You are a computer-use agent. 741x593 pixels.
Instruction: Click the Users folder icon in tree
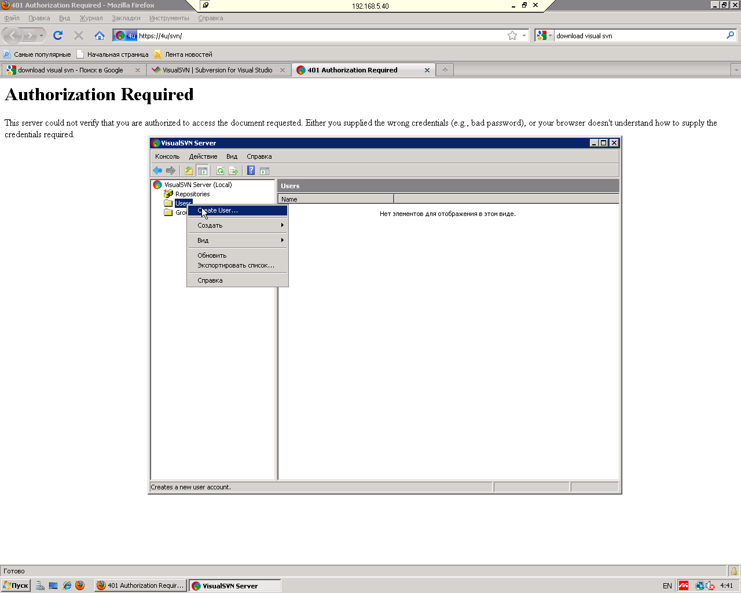point(168,203)
